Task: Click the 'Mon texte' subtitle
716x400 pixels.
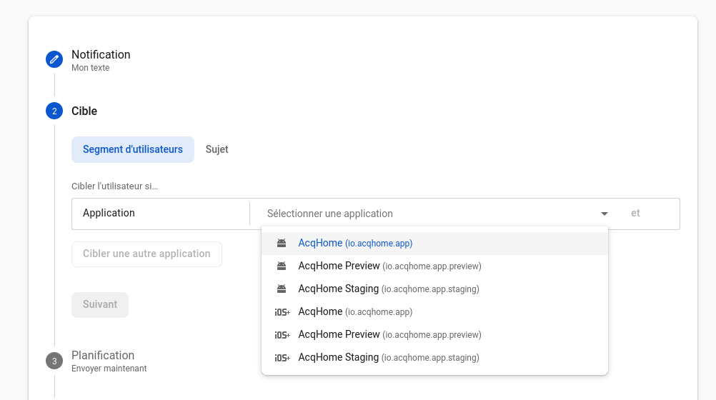Action: 91,68
